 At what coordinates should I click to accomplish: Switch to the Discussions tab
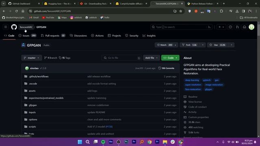[78, 36]
